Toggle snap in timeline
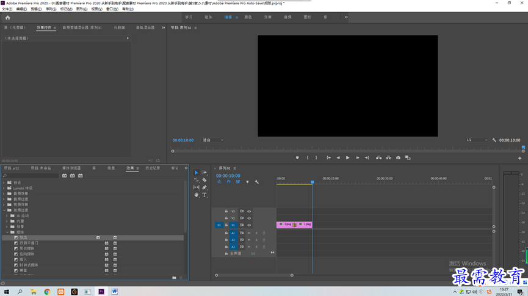The height and width of the screenshot is (296, 528). point(229,182)
